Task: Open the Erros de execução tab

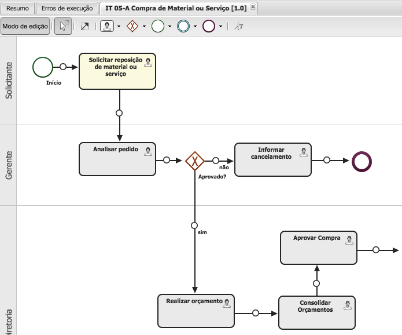Action: pyautogui.click(x=67, y=8)
